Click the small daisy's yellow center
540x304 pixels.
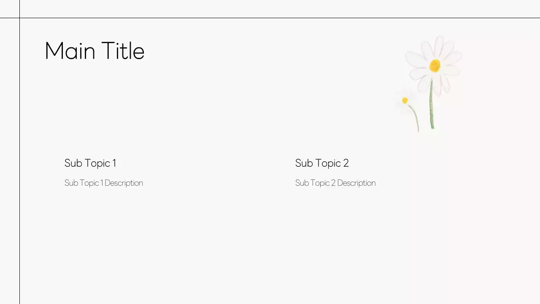[x=405, y=100]
